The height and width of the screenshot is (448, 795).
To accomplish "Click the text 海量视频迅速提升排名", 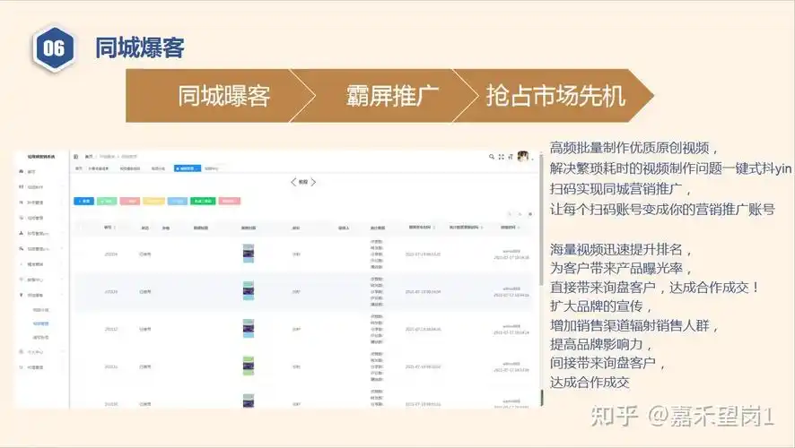I will (x=616, y=249).
